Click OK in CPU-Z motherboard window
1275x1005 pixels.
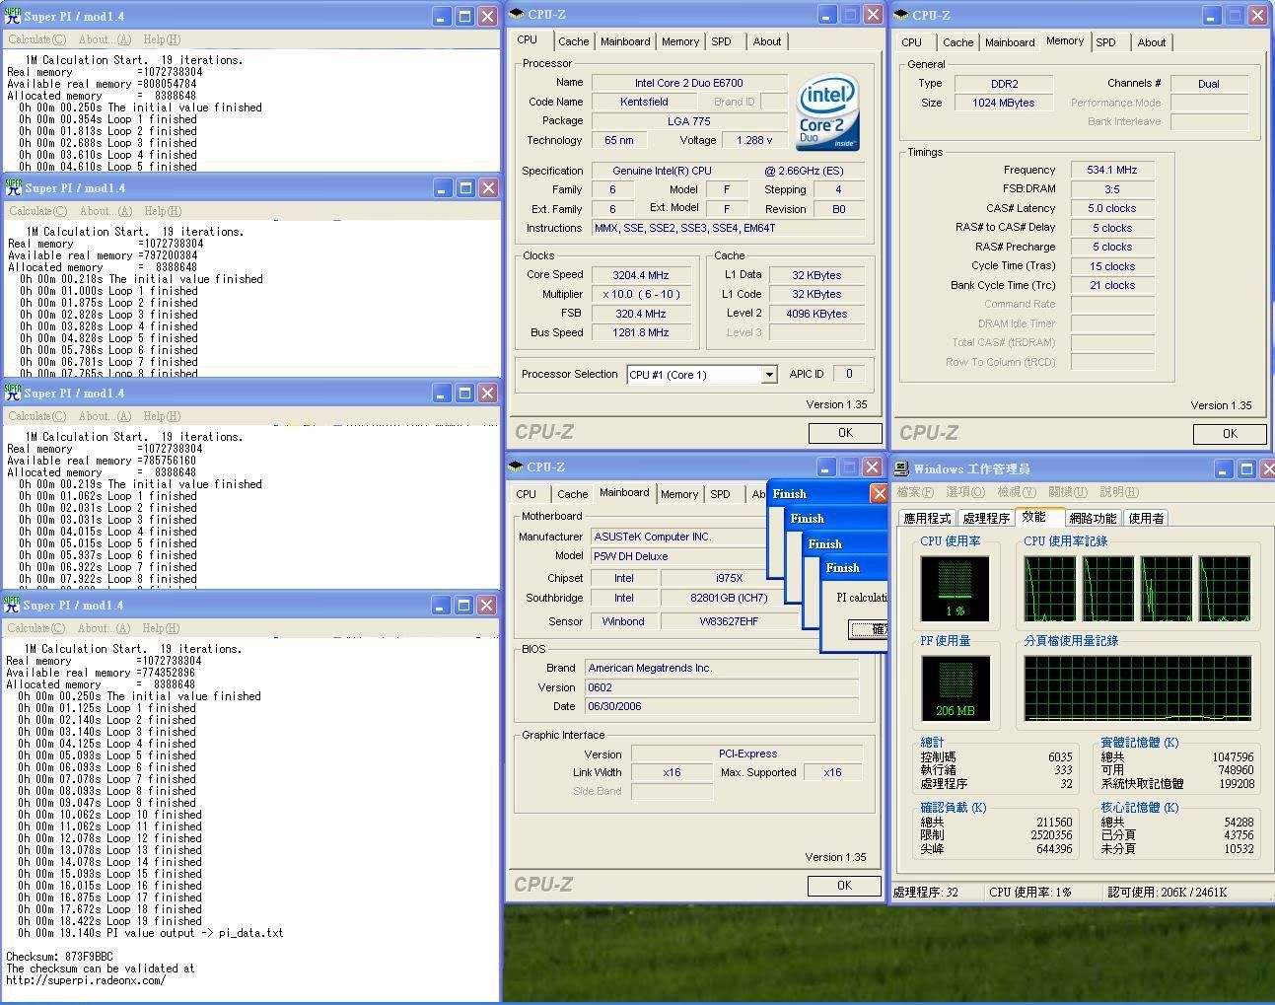pos(844,886)
